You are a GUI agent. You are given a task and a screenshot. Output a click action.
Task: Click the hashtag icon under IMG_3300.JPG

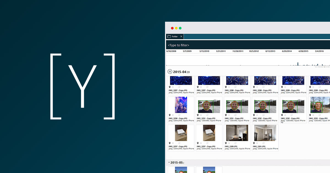click(229, 143)
